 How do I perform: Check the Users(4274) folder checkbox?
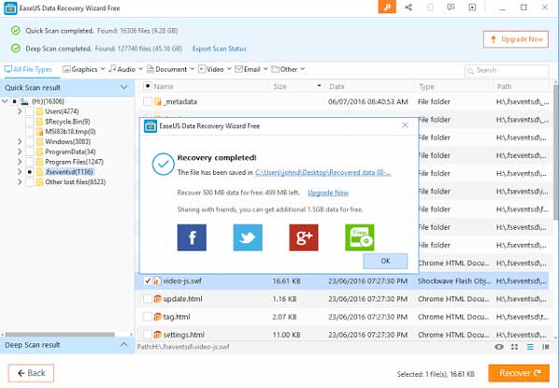tap(30, 111)
